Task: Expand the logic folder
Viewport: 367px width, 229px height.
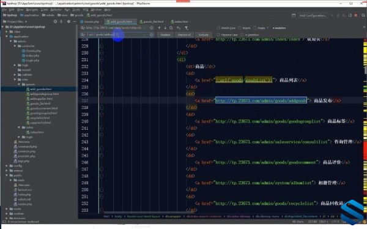Action: pyautogui.click(x=15, y=65)
